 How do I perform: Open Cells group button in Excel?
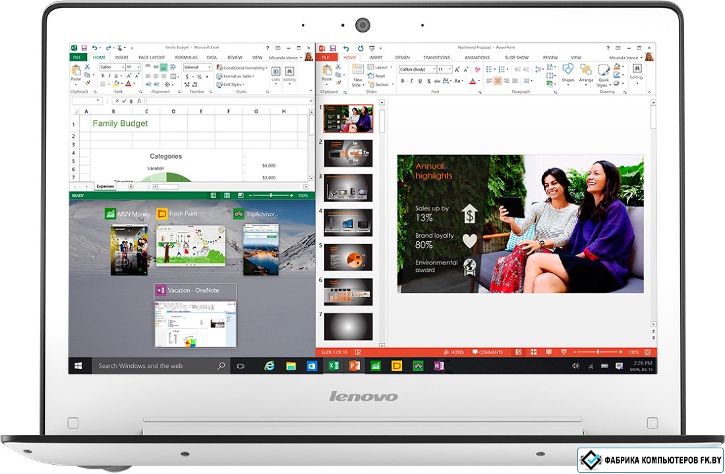pos(275,74)
